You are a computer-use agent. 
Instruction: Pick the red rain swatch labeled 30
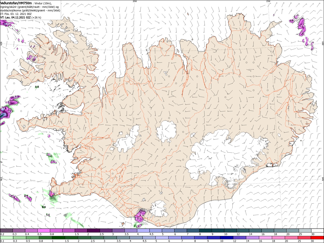317,238
